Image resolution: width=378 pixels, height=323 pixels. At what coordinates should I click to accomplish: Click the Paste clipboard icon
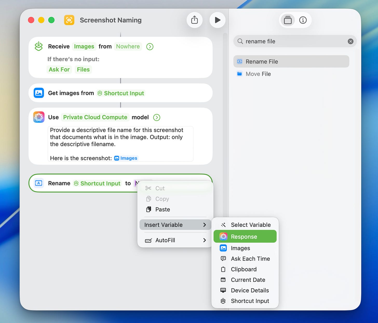(x=148, y=209)
